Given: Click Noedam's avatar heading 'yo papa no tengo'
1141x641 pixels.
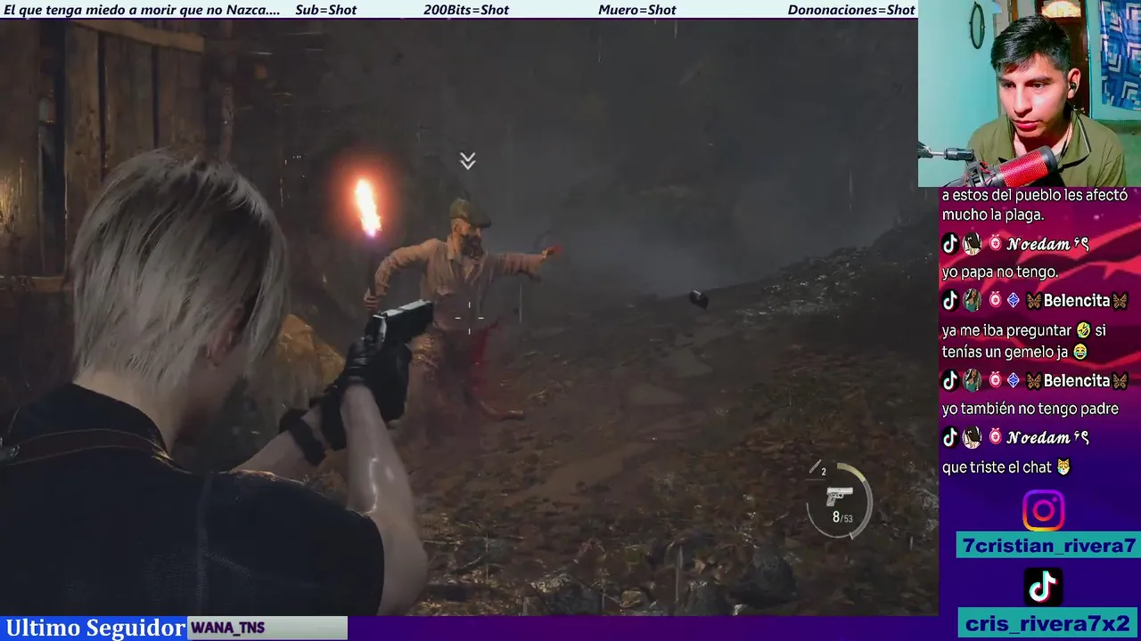Looking at the screenshot, I should (x=972, y=243).
